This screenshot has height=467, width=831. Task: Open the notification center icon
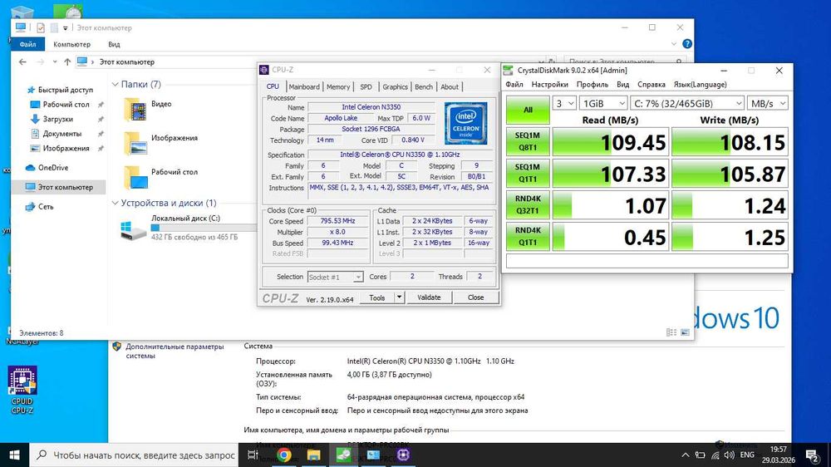click(813, 455)
